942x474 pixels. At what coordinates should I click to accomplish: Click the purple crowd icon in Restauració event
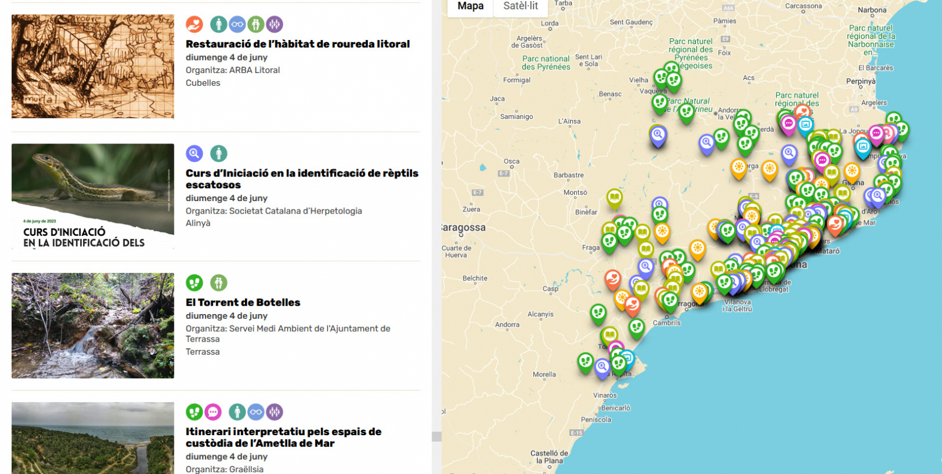click(x=274, y=24)
